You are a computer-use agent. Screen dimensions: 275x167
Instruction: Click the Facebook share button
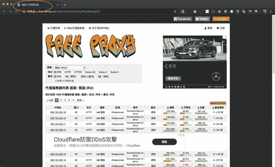[182, 19]
